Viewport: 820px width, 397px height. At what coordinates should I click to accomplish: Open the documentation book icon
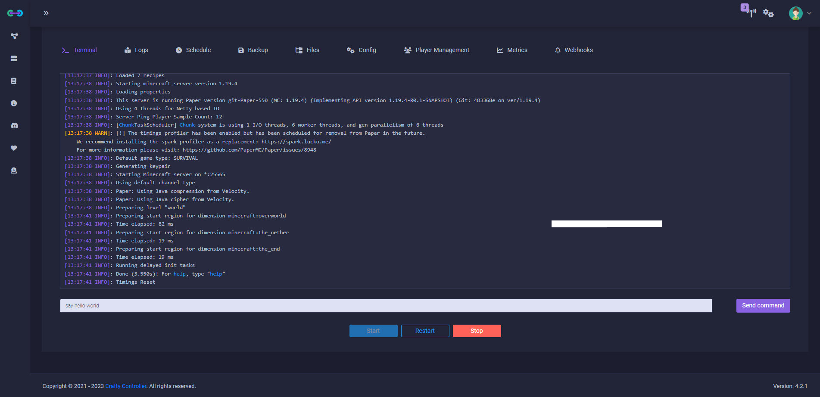pos(14,81)
